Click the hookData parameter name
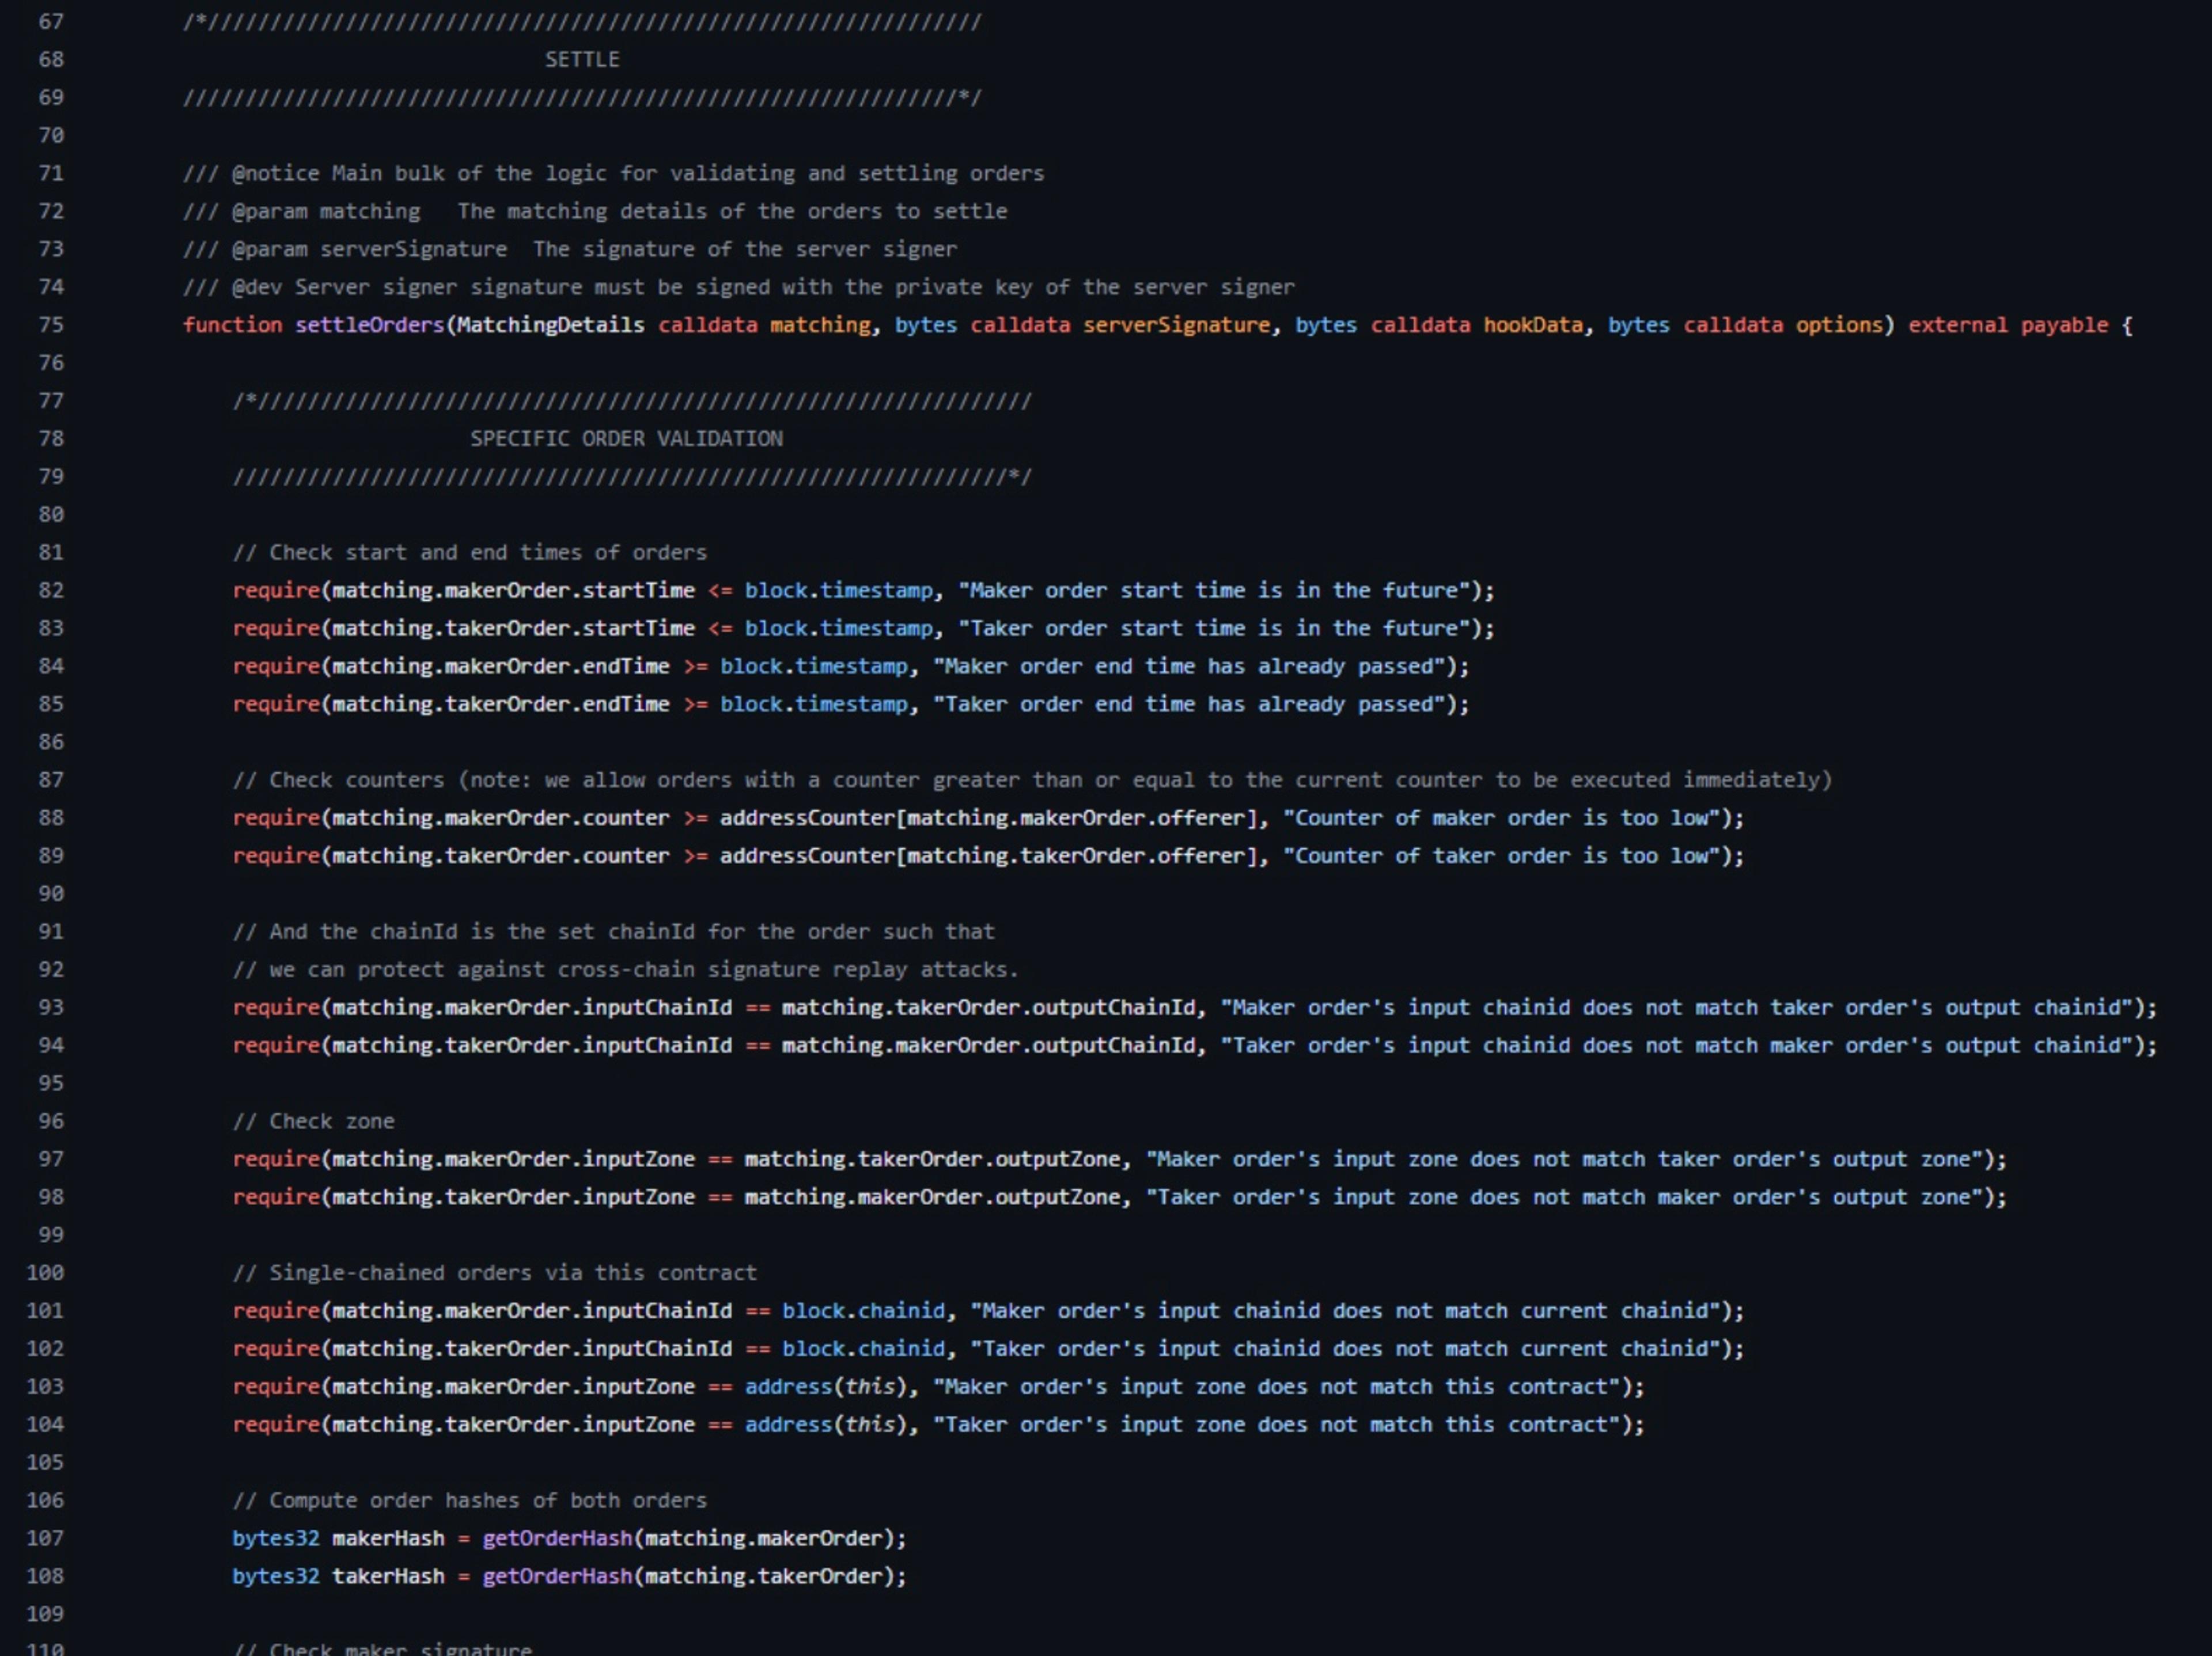2212x1656 pixels. tap(1532, 325)
